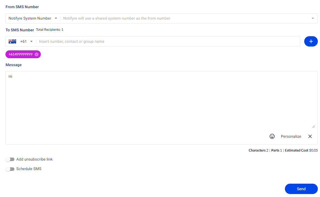The height and width of the screenshot is (197, 320).
Task: Click the Add unsubscribe link label
Action: 35,159
